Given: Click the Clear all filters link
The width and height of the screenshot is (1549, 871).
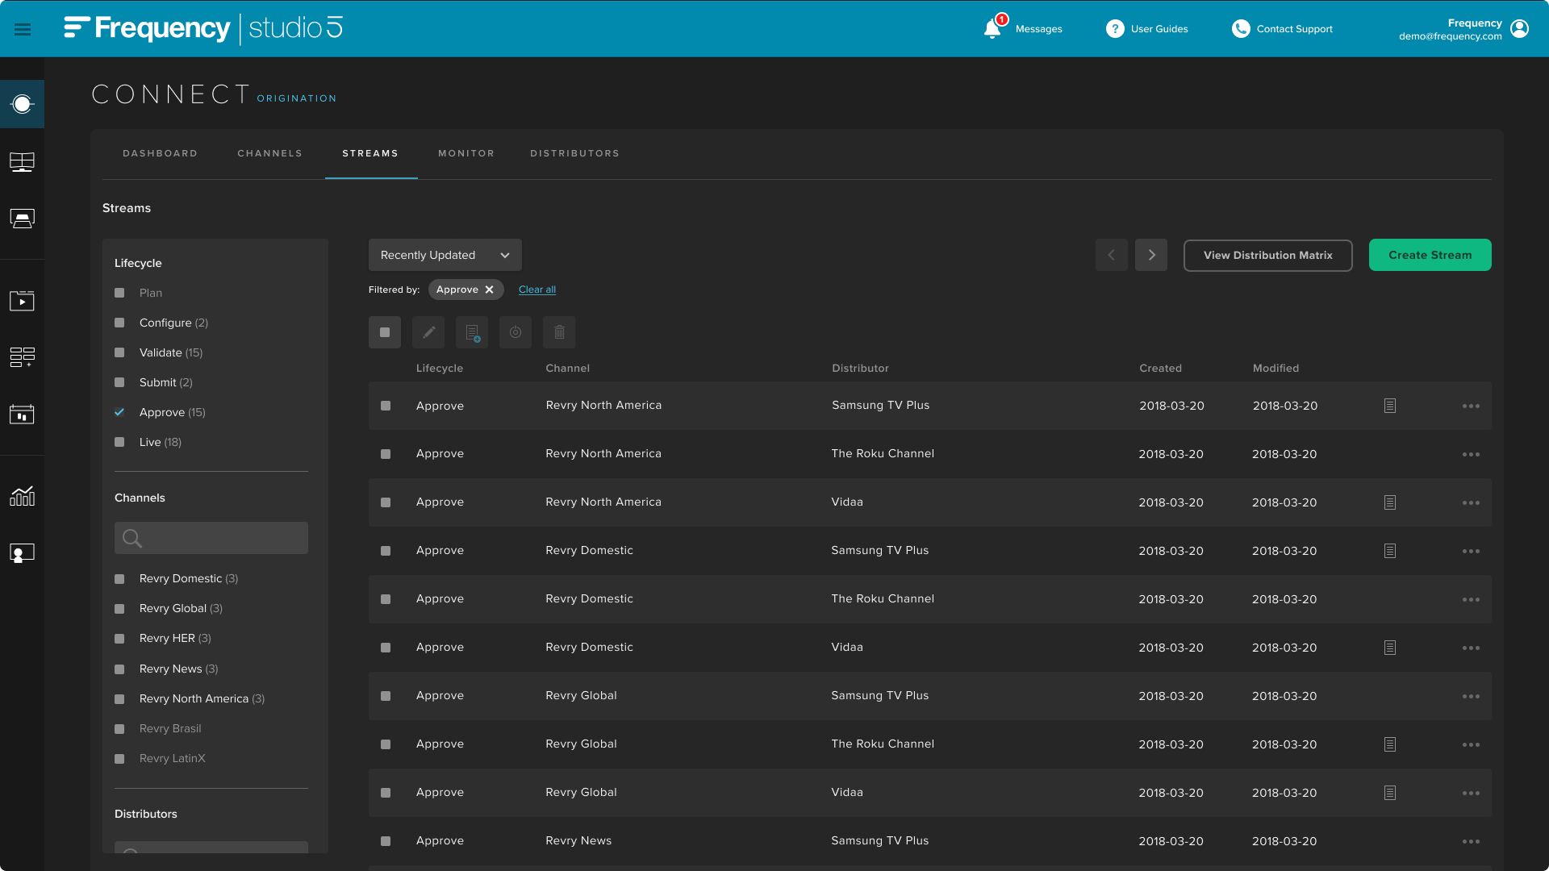Looking at the screenshot, I should point(537,290).
